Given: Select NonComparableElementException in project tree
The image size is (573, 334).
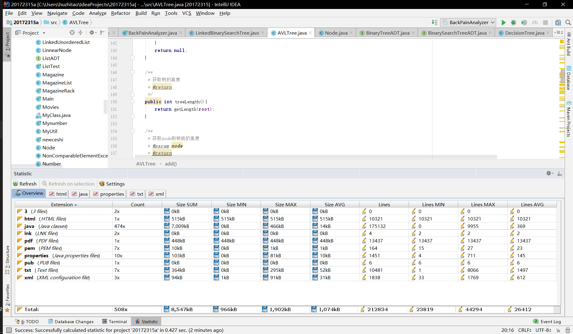Looking at the screenshot, I should click(72, 156).
